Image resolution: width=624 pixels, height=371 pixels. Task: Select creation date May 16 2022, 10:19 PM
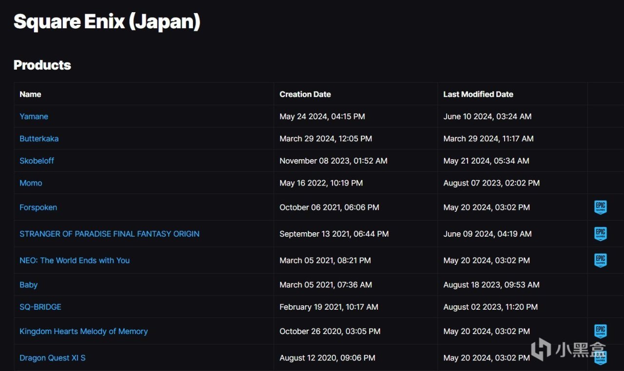(321, 183)
